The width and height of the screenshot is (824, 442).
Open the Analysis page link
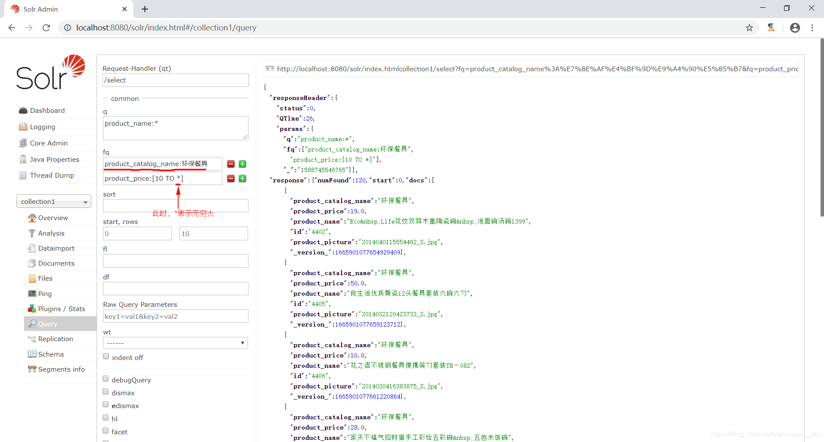coord(51,233)
